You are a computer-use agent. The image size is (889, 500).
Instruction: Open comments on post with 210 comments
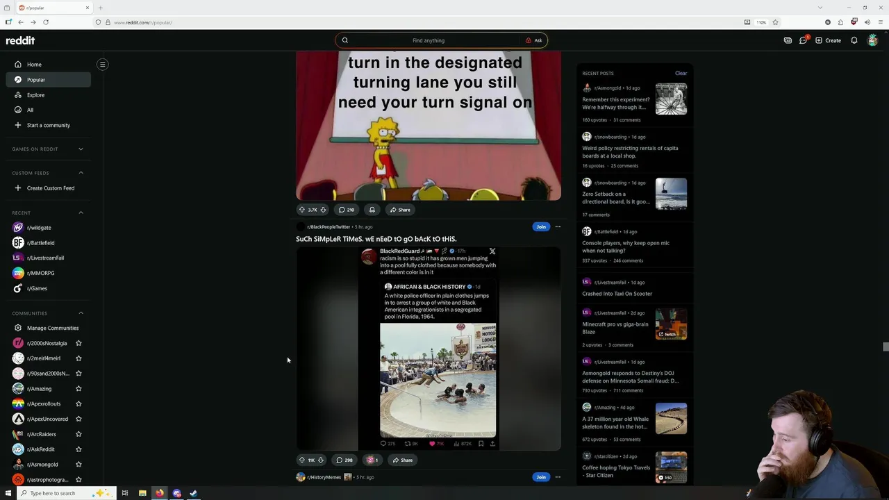pyautogui.click(x=347, y=210)
